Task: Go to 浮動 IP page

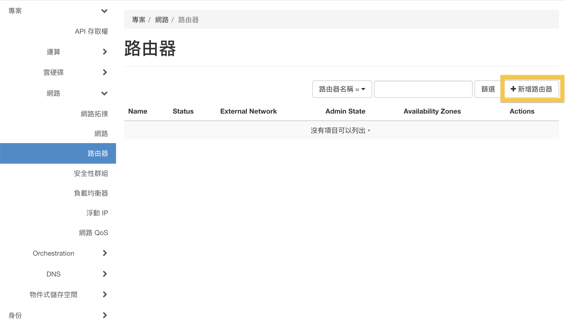Action: point(97,213)
